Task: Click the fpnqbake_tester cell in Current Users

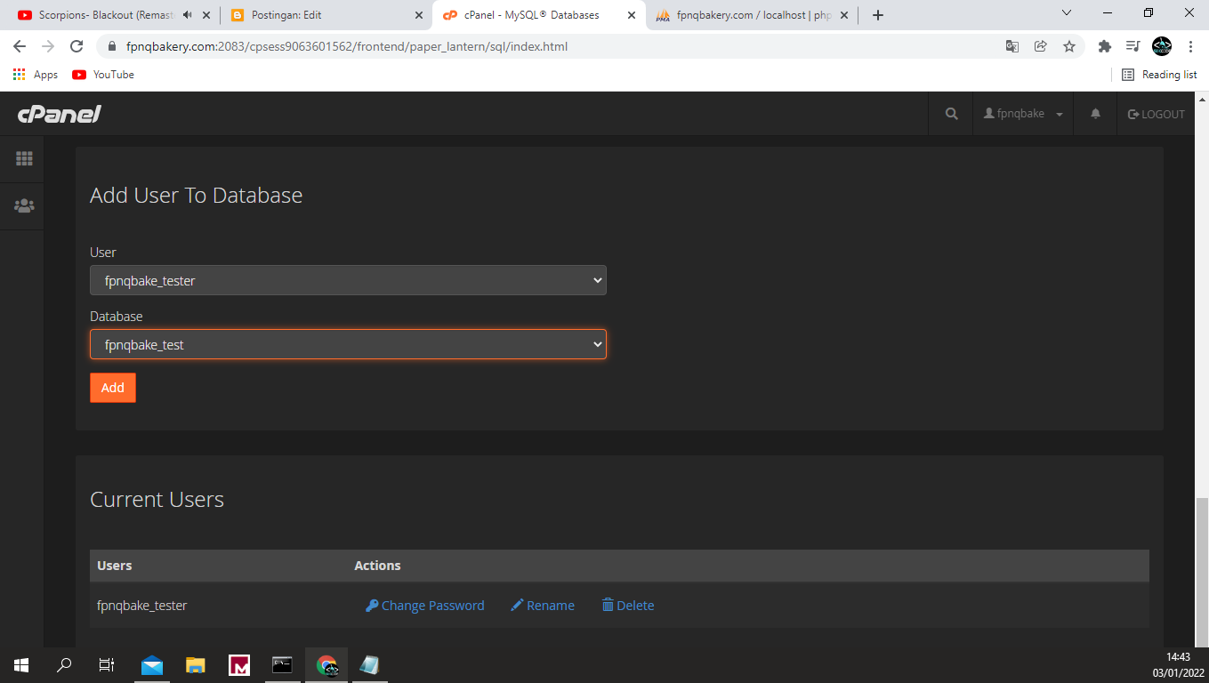Action: [x=142, y=606]
